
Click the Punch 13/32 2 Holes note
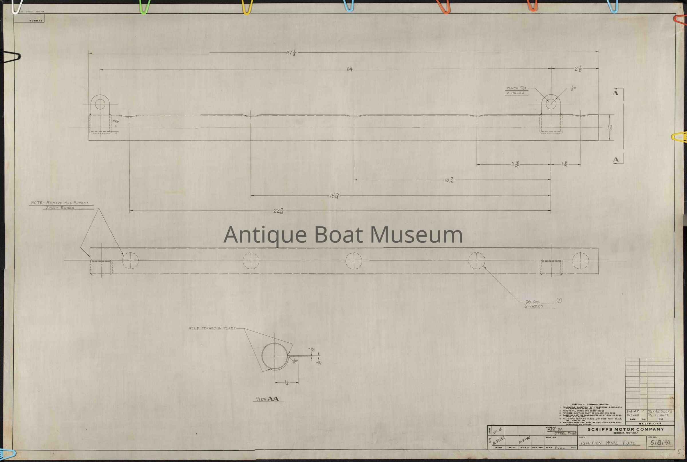point(517,90)
